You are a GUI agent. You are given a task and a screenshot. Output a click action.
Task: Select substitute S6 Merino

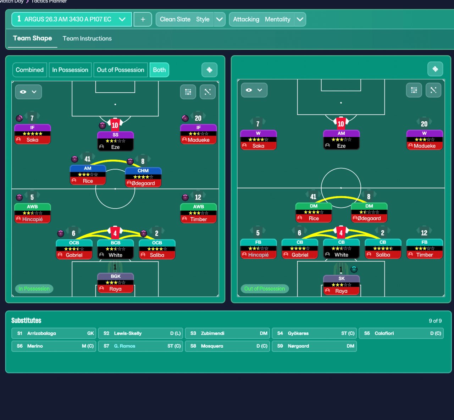point(54,346)
